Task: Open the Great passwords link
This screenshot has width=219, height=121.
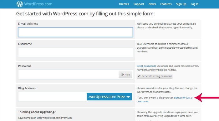Action: click(146, 66)
